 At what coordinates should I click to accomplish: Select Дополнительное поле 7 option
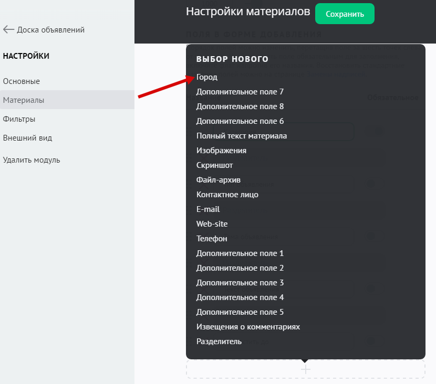pos(240,92)
